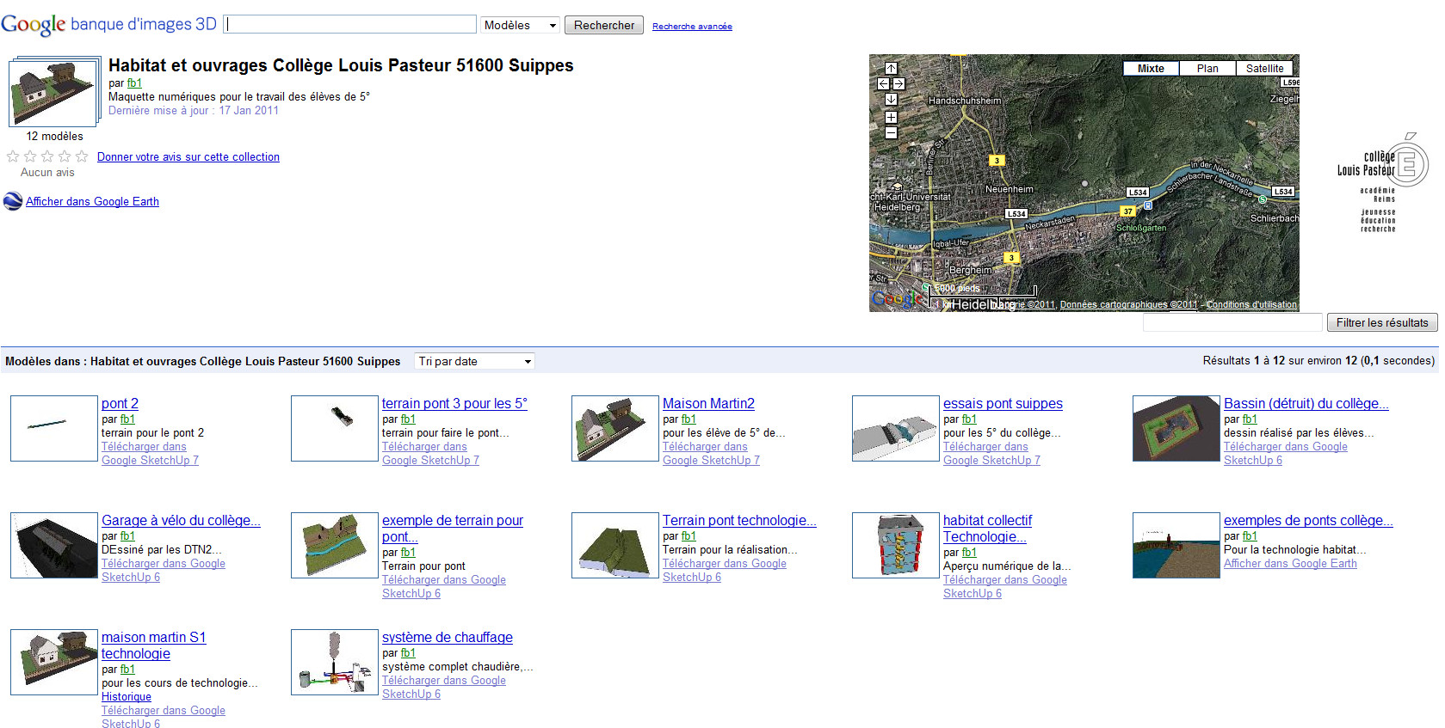Open terrain pont 3 pour les 5° link
1445x728 pixels.
454,403
